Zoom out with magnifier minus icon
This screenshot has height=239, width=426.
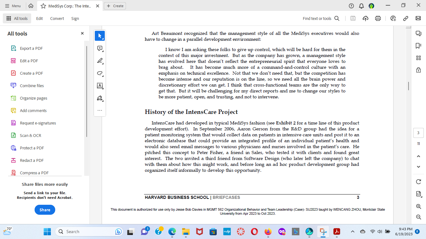[418, 217]
